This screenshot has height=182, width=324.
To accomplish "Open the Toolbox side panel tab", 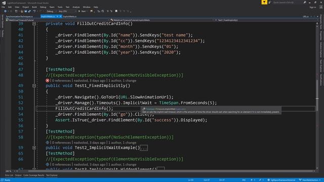I will click(x=2, y=33).
